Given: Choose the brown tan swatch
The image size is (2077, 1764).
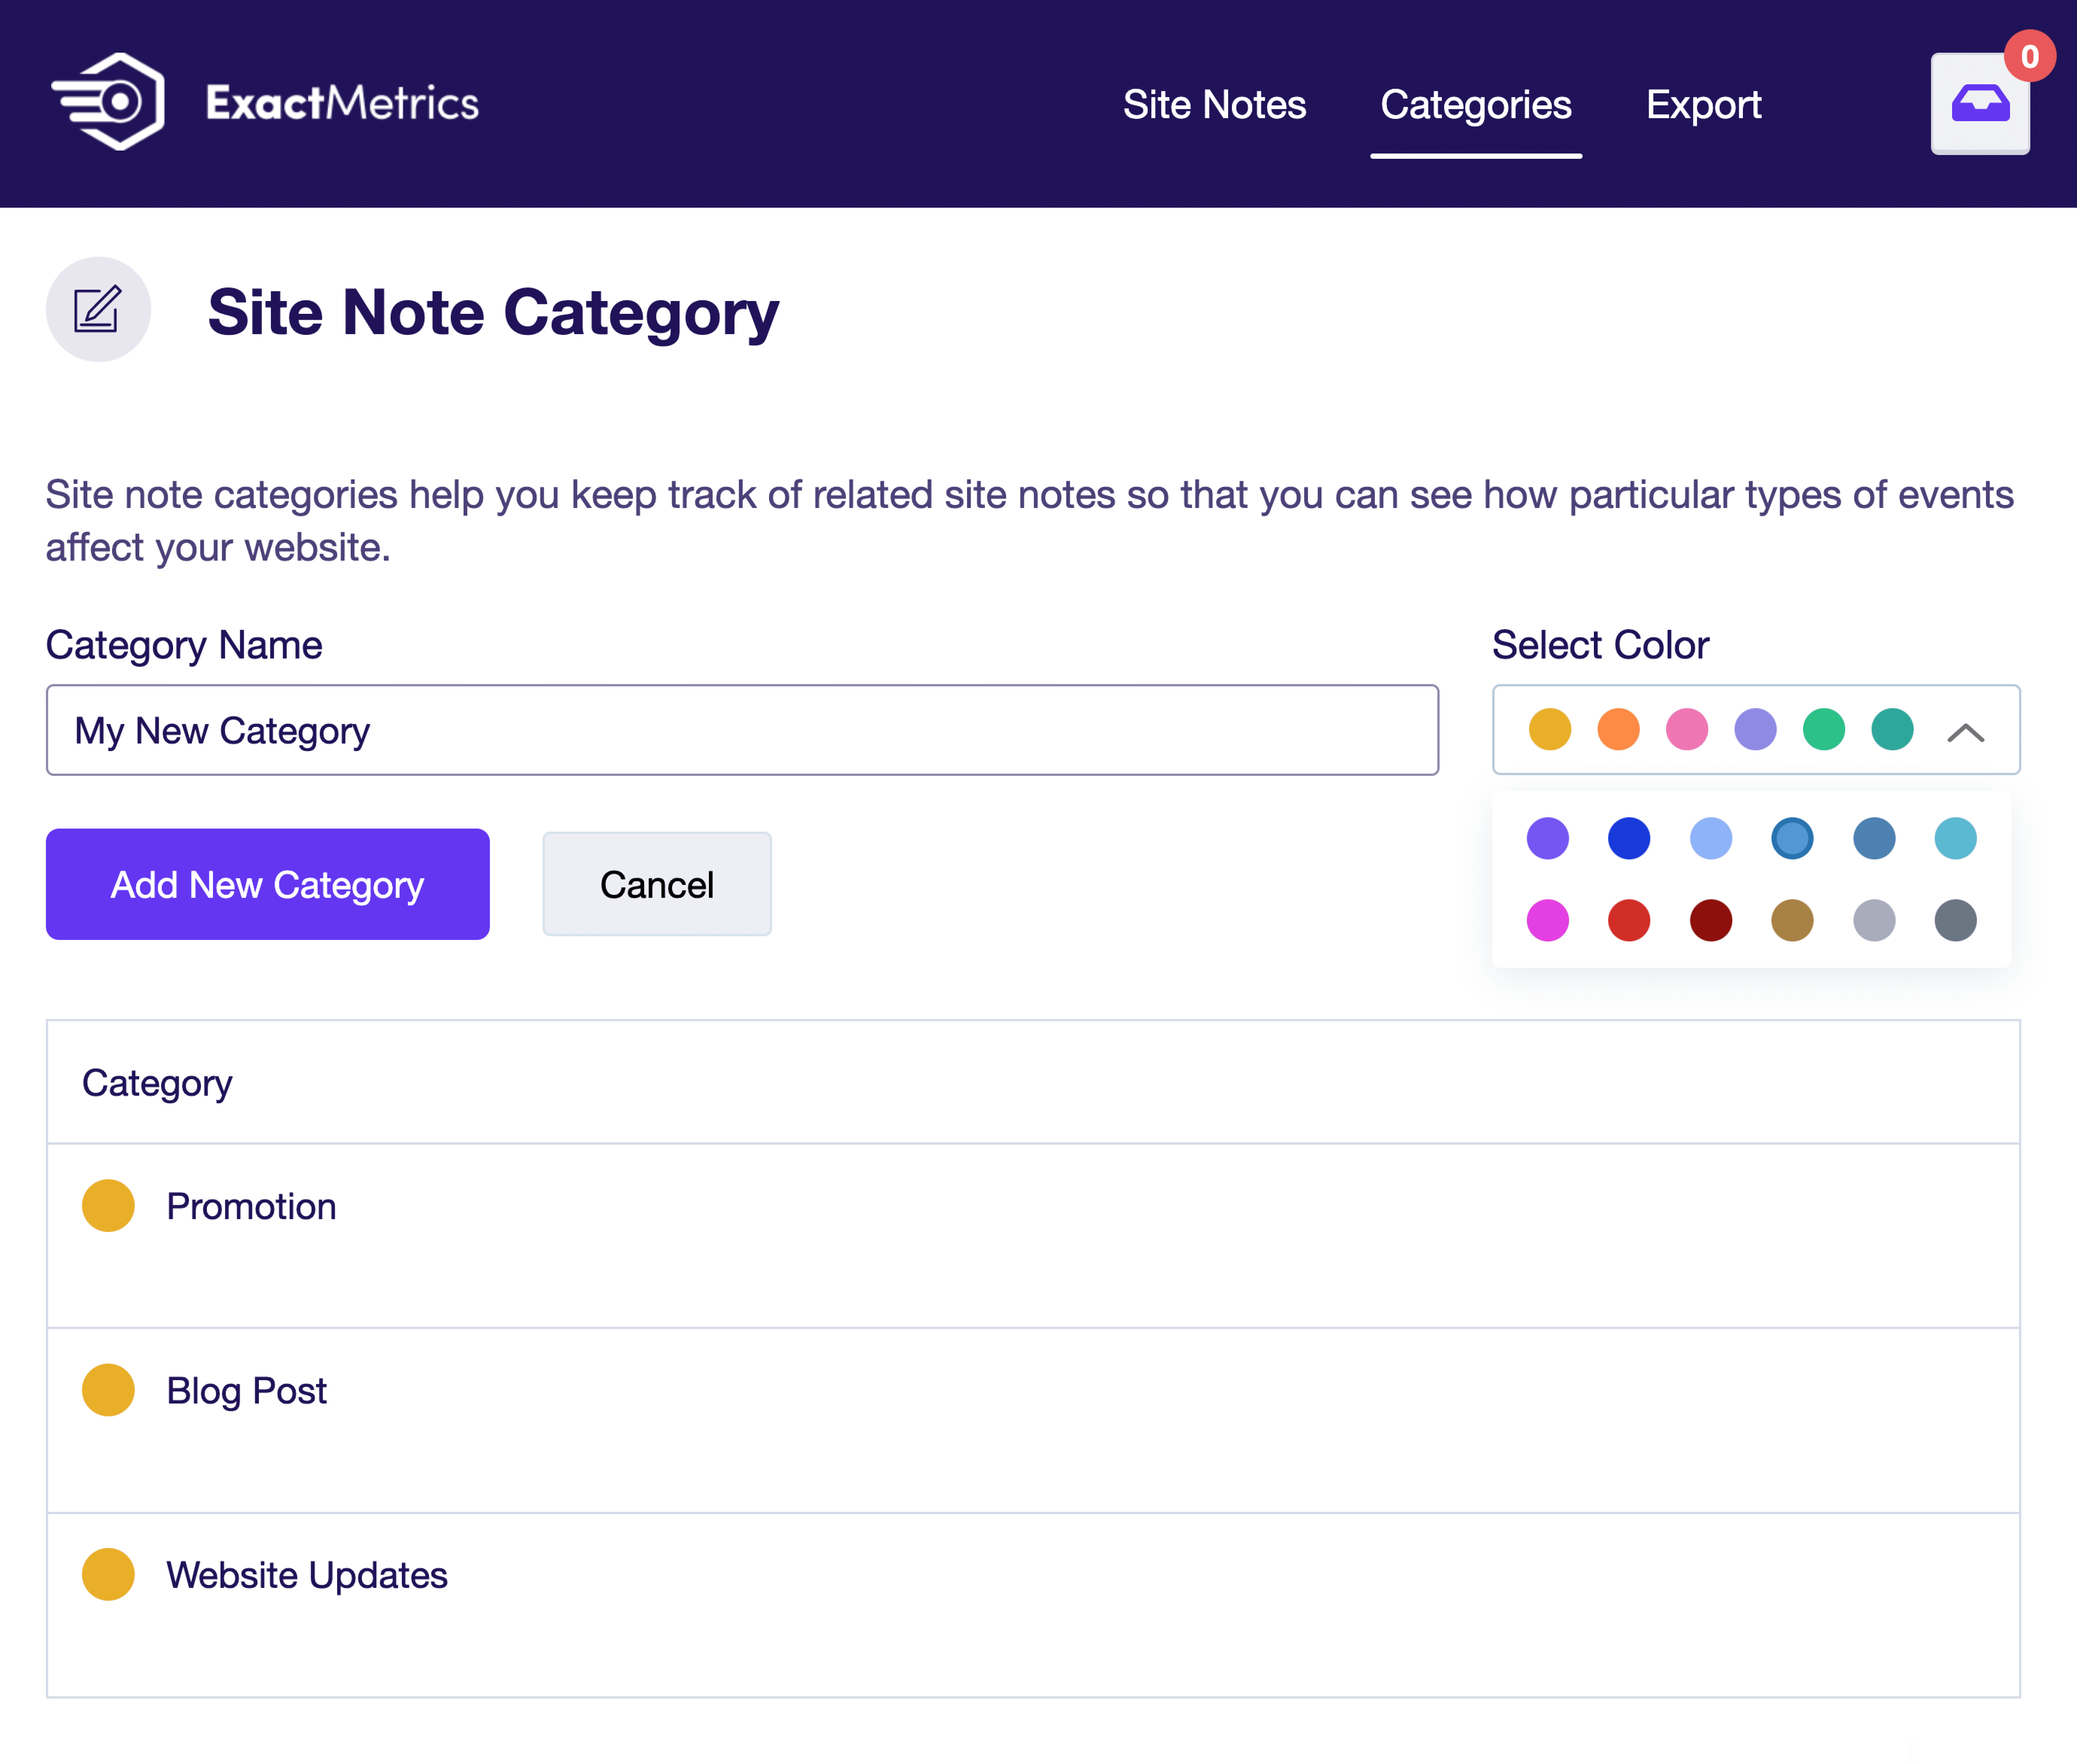Looking at the screenshot, I should point(1792,920).
